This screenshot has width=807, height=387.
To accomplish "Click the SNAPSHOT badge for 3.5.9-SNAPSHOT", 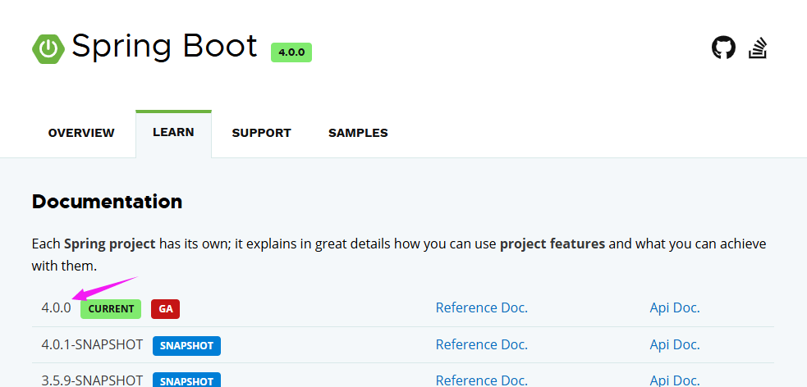I will pyautogui.click(x=186, y=380).
